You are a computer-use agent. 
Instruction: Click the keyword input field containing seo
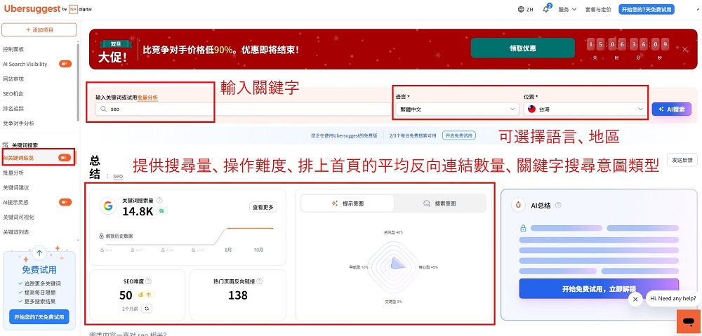click(243, 109)
